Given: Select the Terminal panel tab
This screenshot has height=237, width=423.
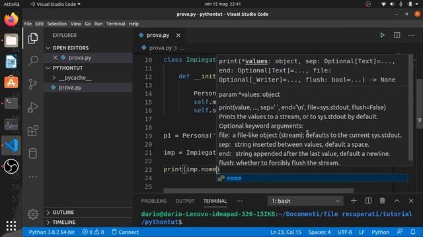Looking at the screenshot, I should click(215, 201).
